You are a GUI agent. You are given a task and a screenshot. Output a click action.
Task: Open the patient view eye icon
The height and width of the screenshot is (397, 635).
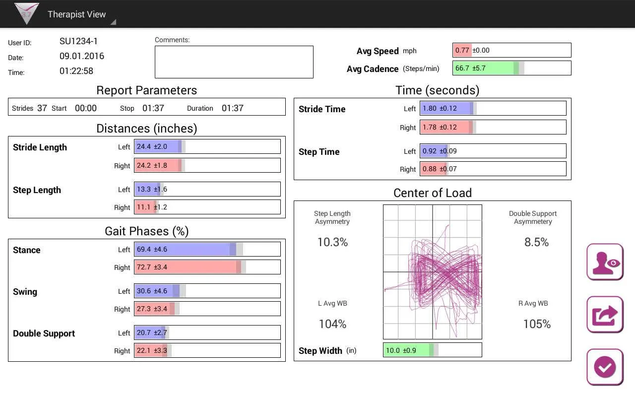(605, 262)
